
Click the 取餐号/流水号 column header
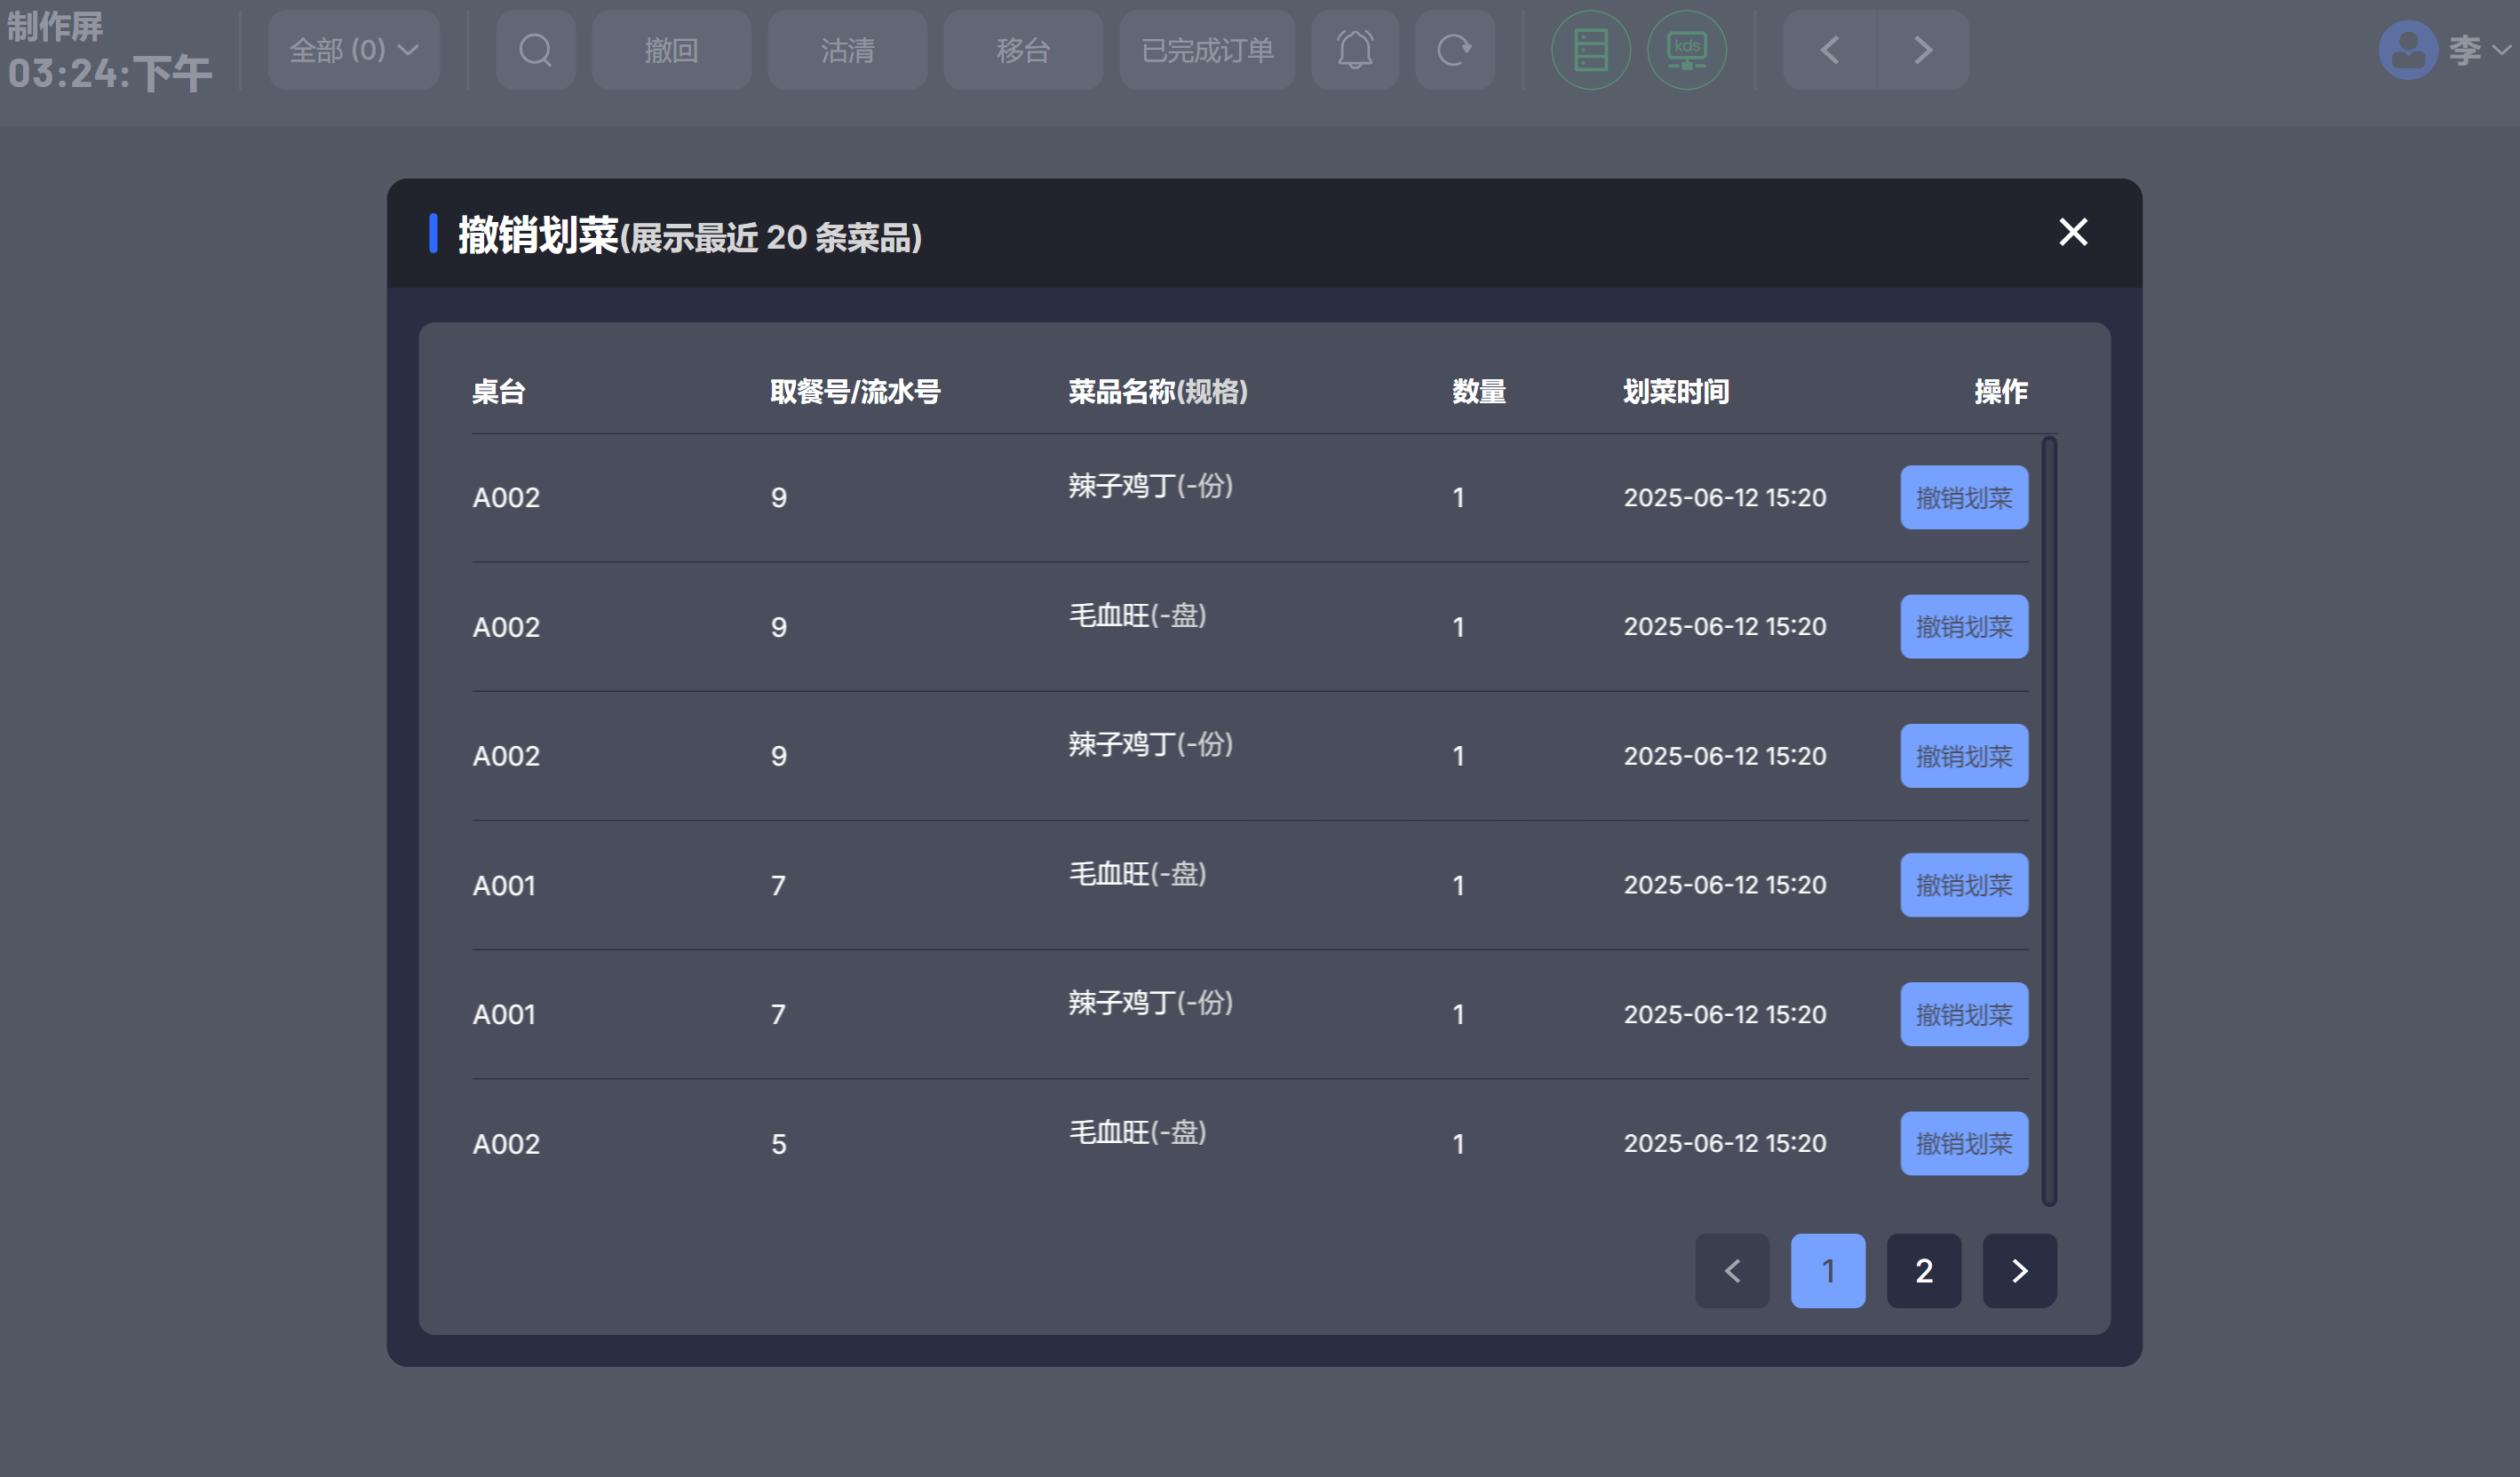(855, 392)
